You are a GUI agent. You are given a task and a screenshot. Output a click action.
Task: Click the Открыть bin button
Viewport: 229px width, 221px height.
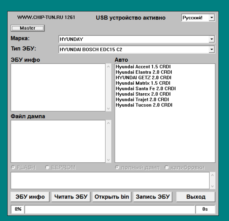(x=112, y=197)
